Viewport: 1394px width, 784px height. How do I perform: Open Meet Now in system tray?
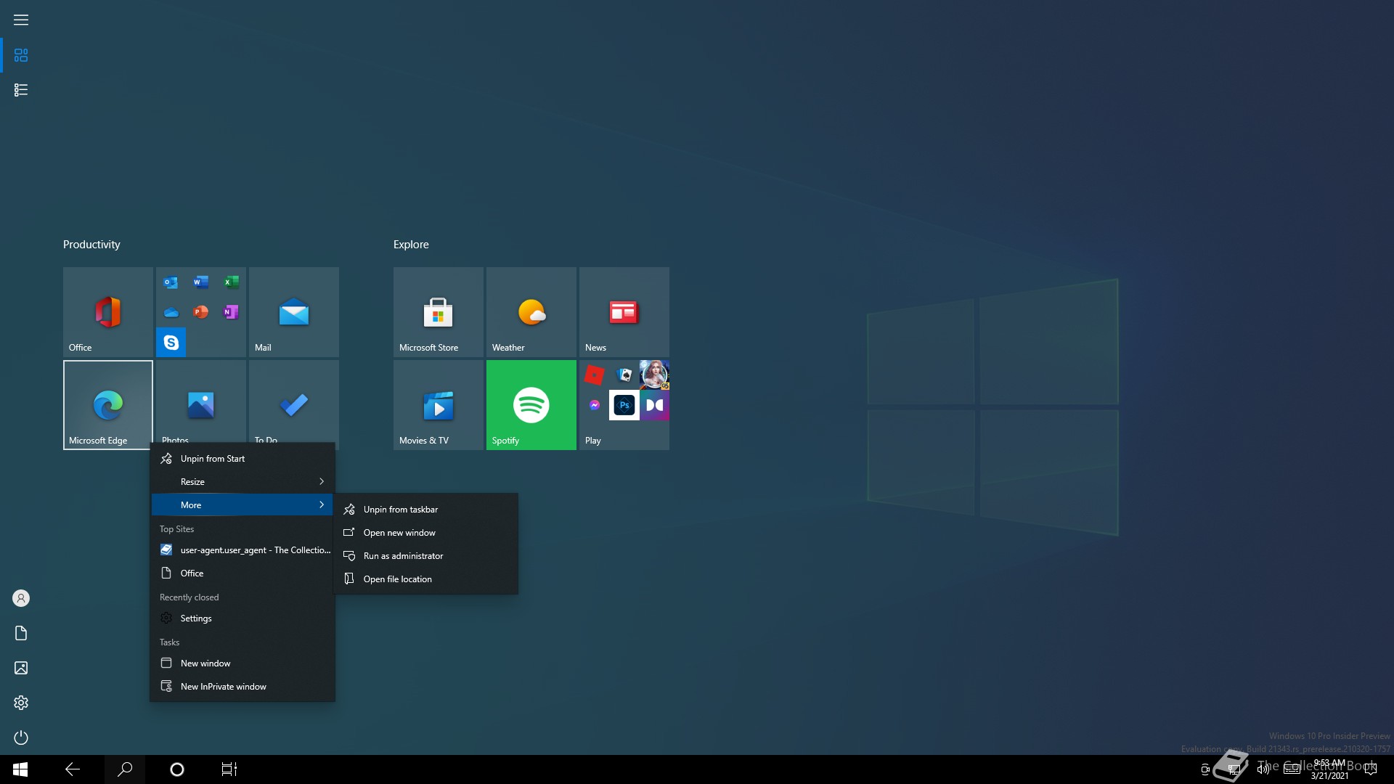coord(1205,769)
